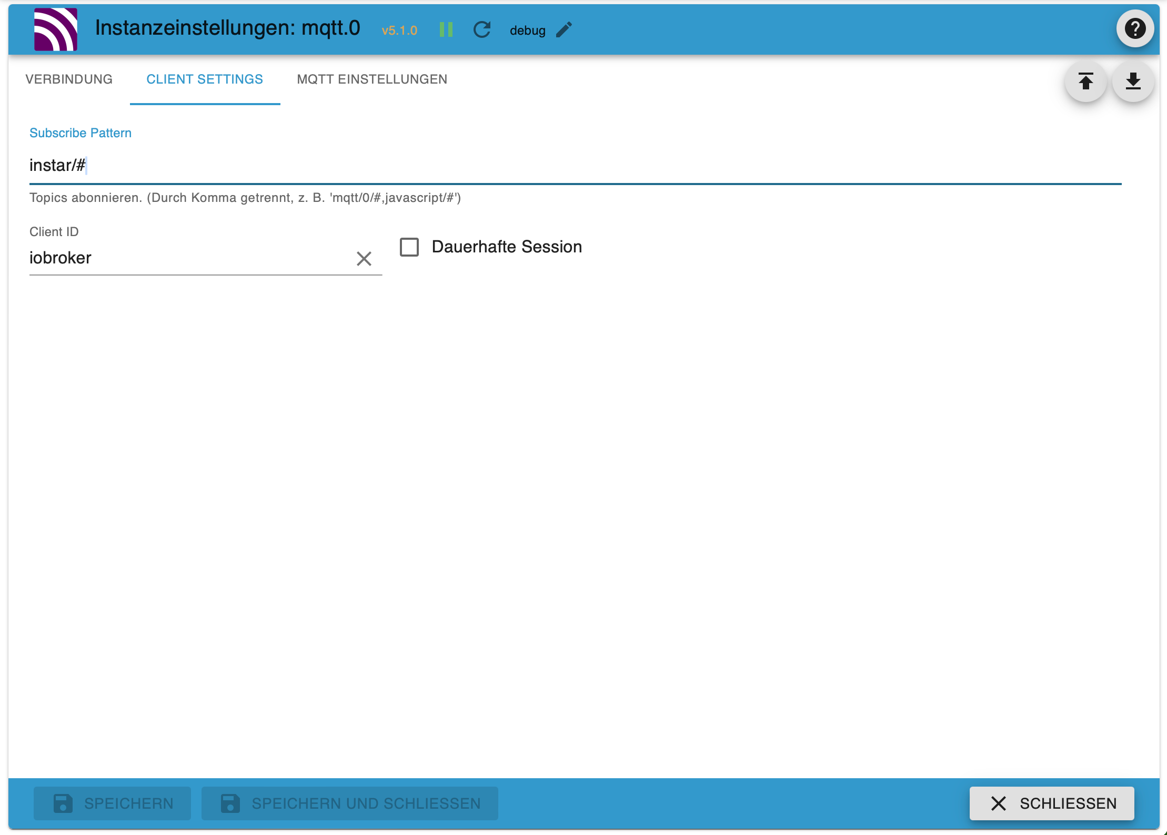Export the configuration with the upload arrow
Image resolution: width=1167 pixels, height=835 pixels.
[x=1085, y=82]
